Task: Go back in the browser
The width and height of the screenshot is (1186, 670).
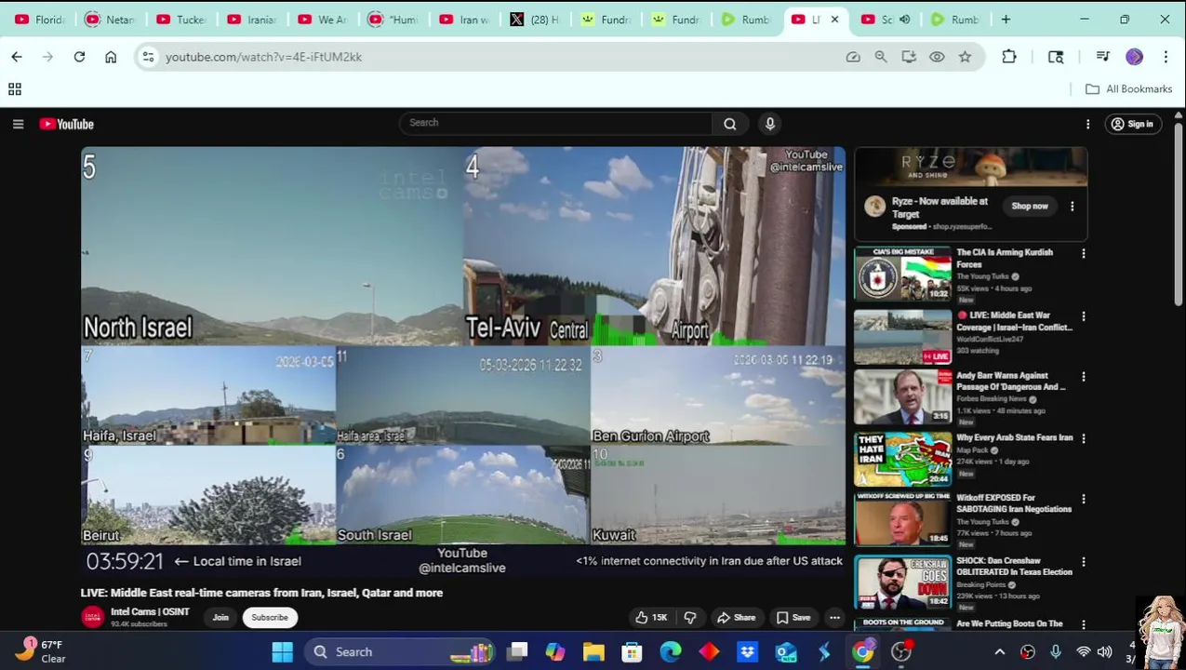Action: 17,57
